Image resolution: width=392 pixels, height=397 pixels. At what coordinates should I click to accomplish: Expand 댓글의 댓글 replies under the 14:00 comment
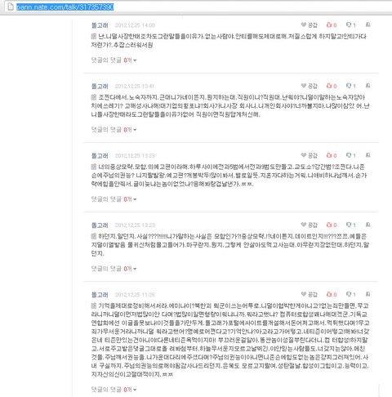click(114, 60)
